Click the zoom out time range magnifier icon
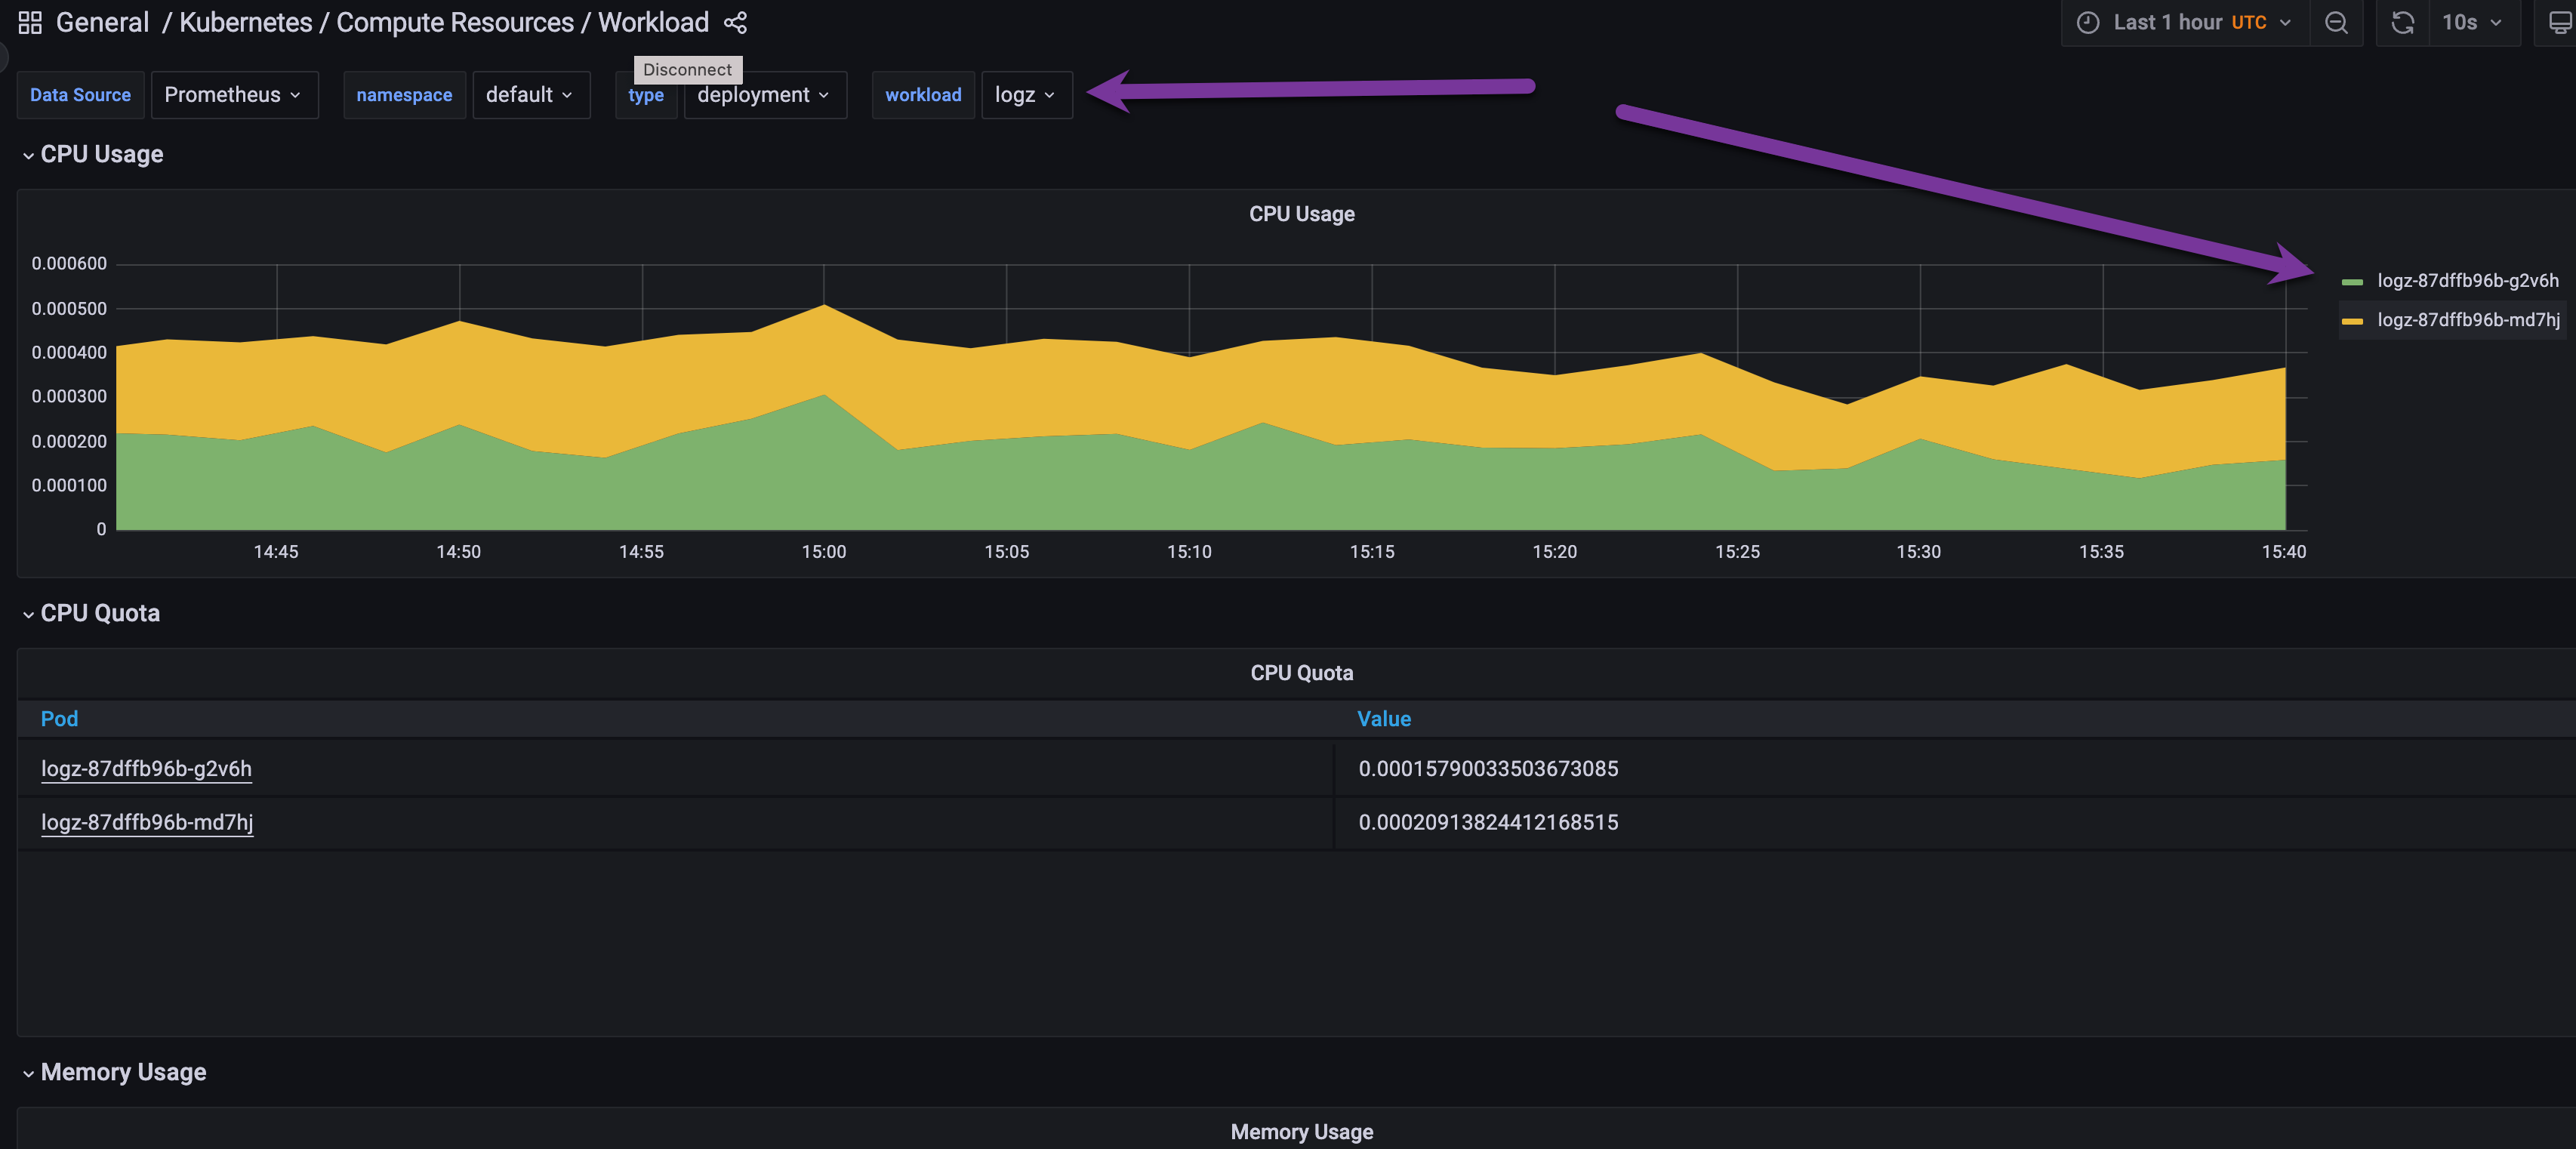2576x1149 pixels. click(2336, 22)
